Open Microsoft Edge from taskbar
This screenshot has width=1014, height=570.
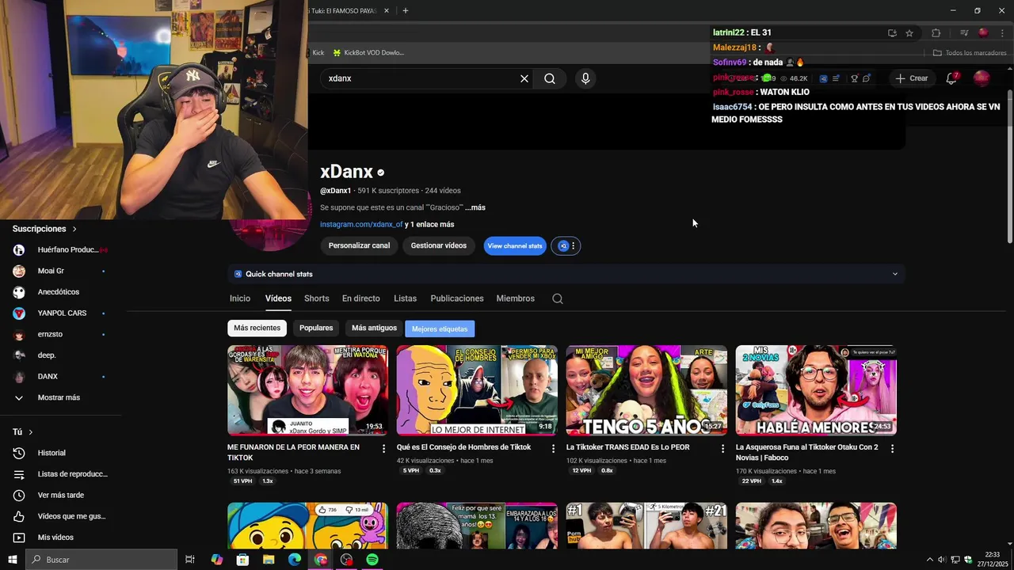click(x=295, y=560)
